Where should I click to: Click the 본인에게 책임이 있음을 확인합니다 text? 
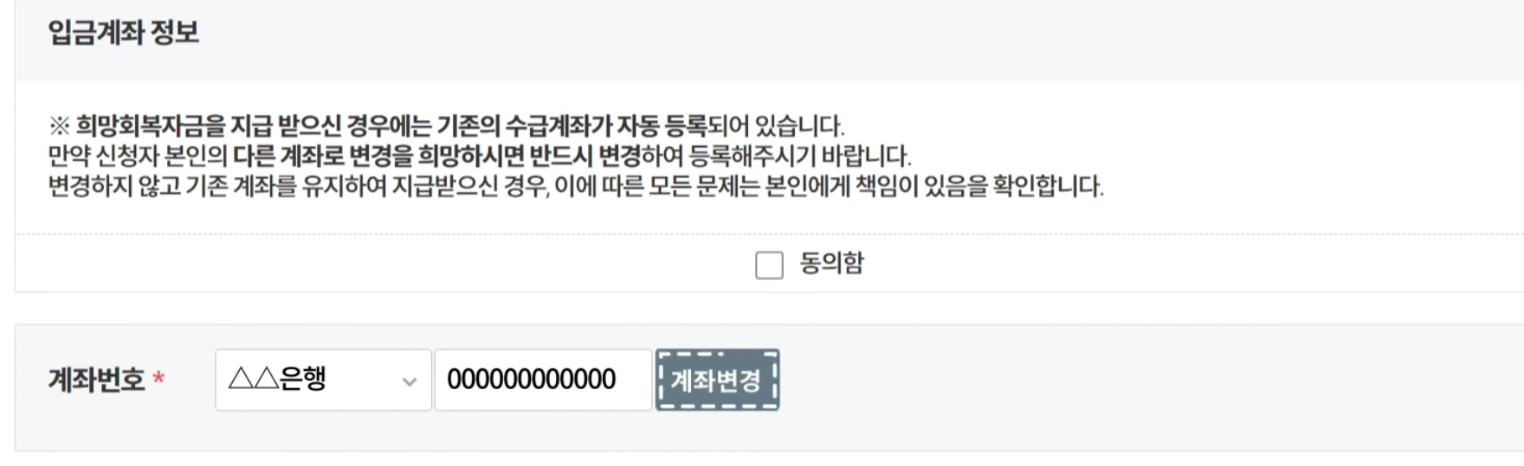(934, 187)
